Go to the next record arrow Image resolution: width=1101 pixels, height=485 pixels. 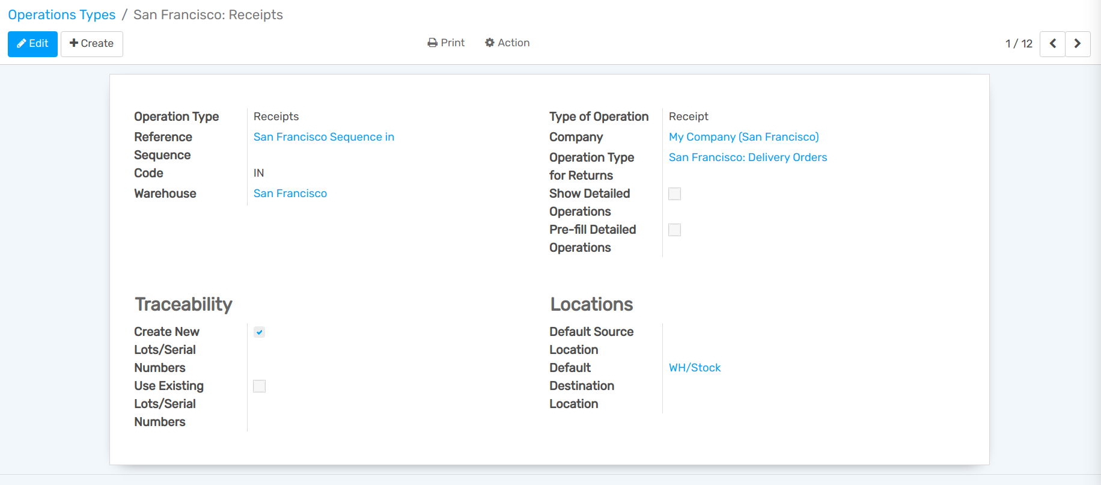click(x=1078, y=44)
